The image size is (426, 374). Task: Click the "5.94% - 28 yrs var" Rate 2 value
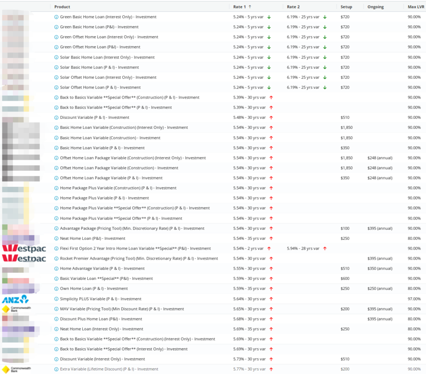point(303,249)
